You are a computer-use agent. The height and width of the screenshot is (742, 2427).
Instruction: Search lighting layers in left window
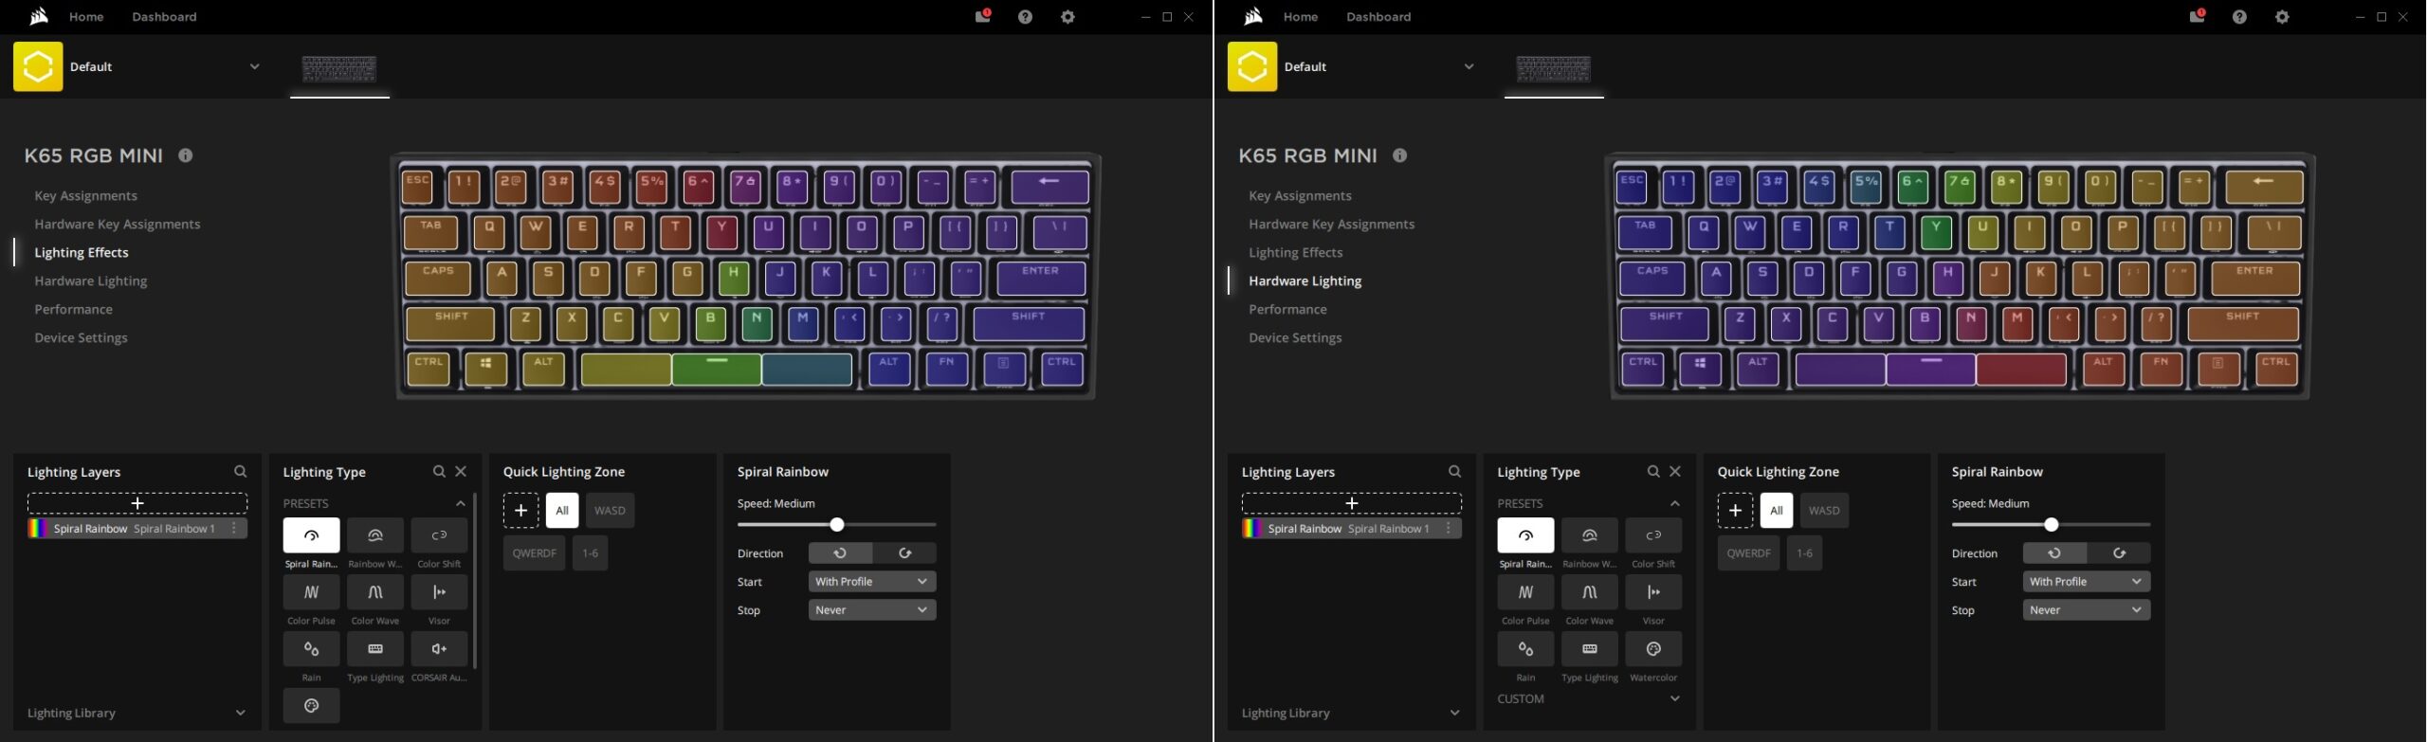241,471
